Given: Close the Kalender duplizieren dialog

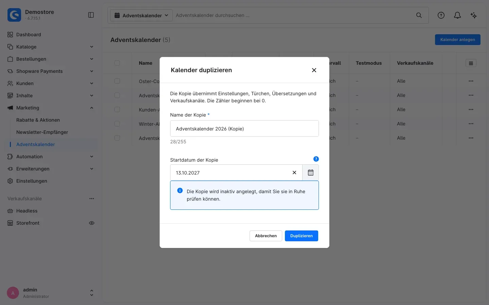Looking at the screenshot, I should pyautogui.click(x=314, y=70).
